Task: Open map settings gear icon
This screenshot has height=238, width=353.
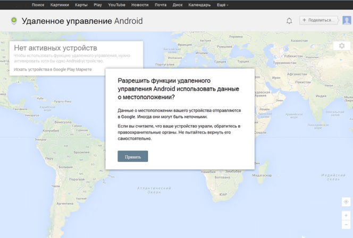Action: (342, 46)
